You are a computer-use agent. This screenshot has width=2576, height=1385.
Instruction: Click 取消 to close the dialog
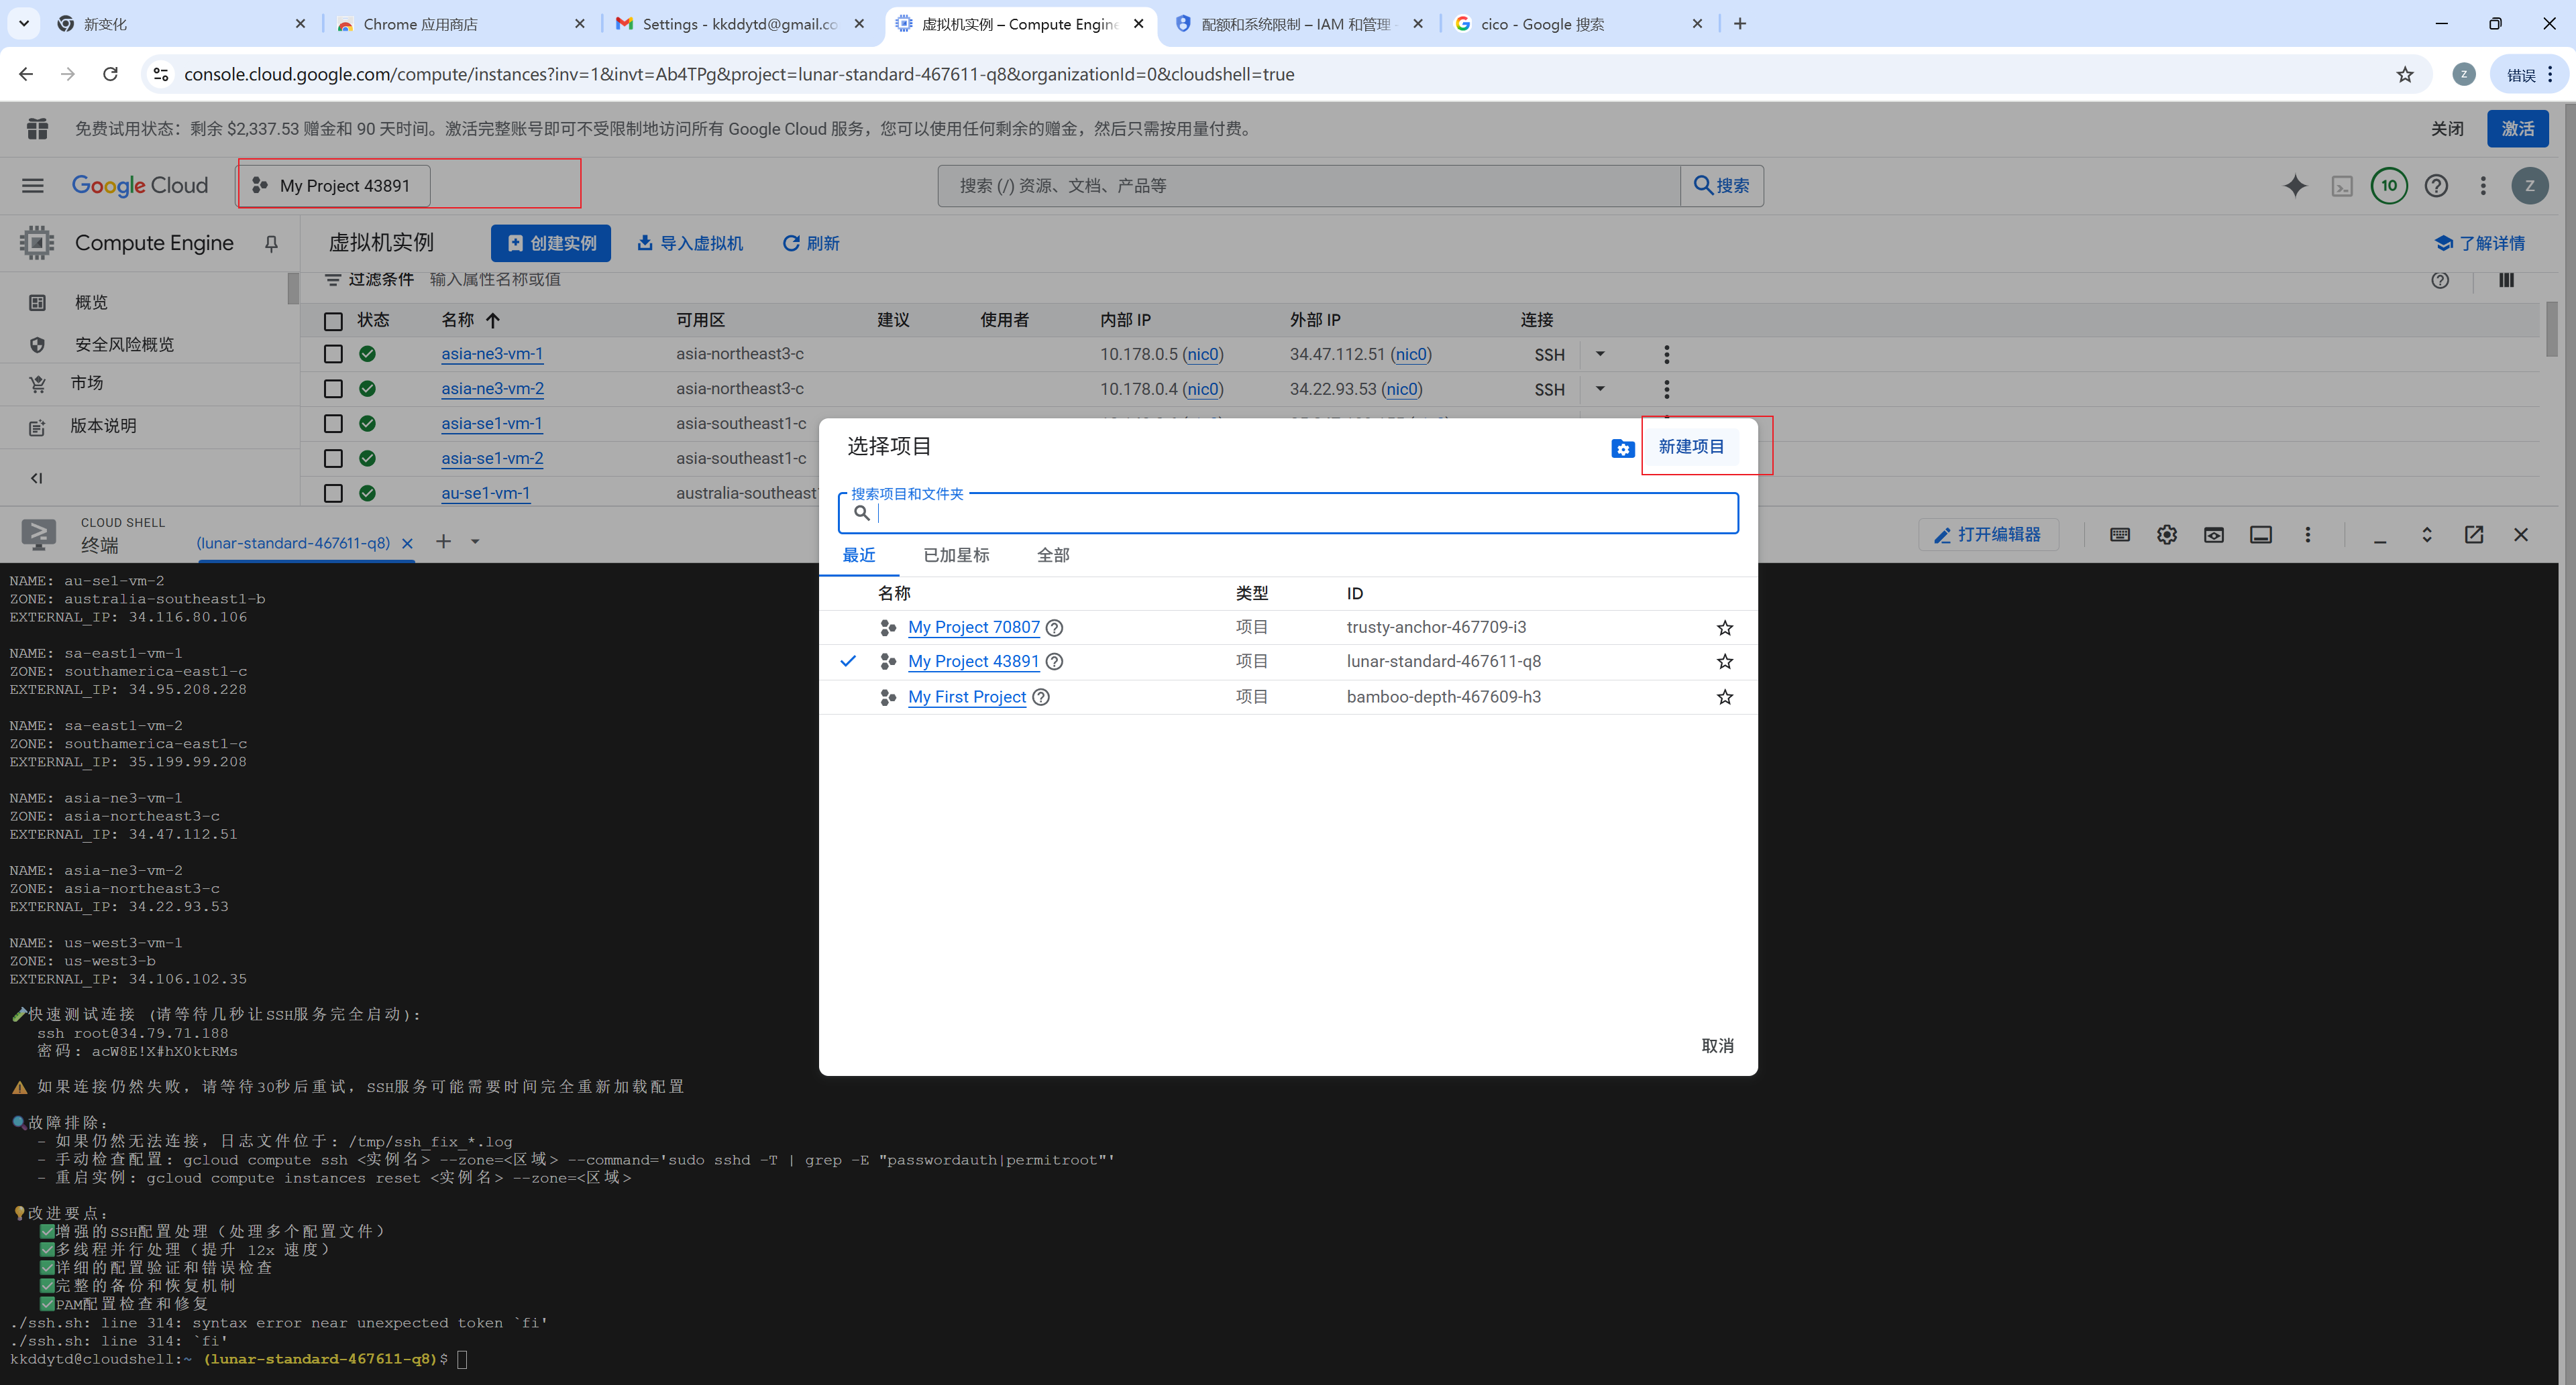click(1717, 1046)
